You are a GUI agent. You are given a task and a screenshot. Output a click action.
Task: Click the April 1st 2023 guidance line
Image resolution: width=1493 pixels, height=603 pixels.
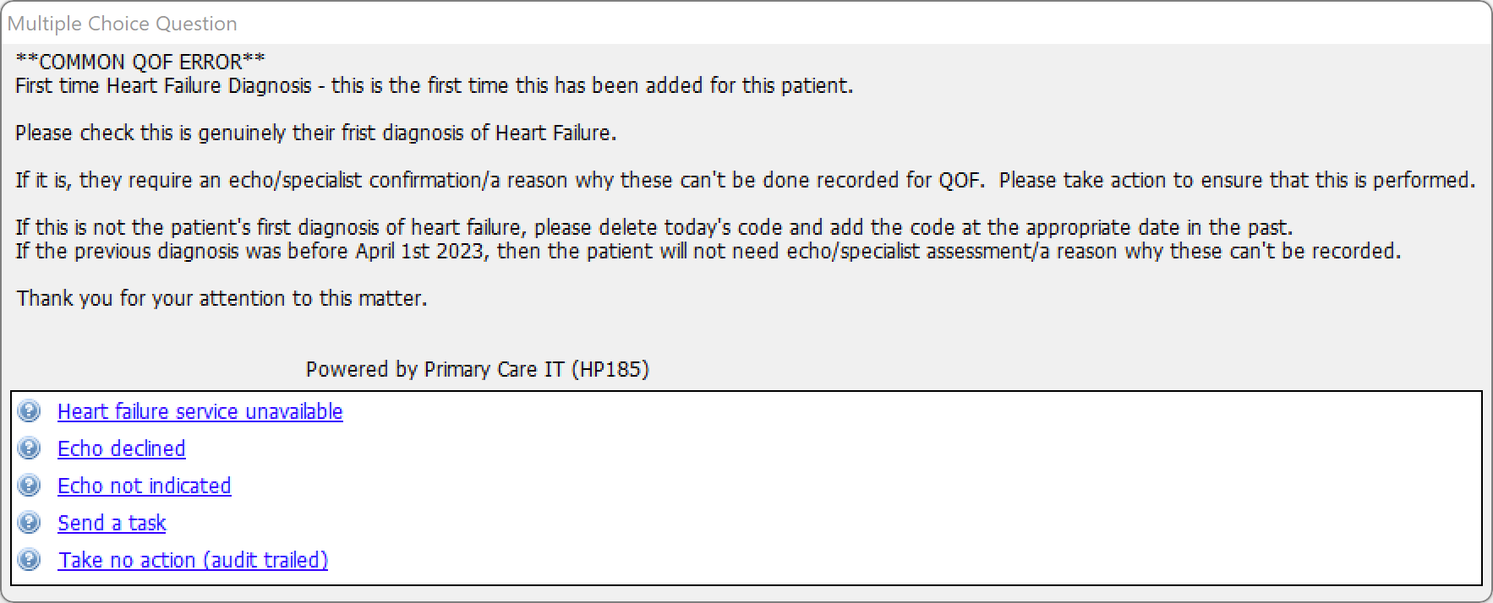708,251
